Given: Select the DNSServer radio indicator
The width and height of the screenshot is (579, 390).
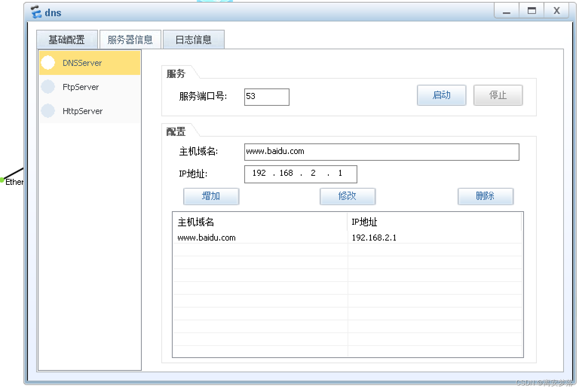Looking at the screenshot, I should [x=48, y=62].
